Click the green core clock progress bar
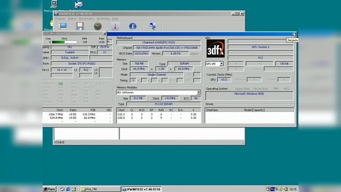Viewport: 341px width, 192px height. coord(64,42)
